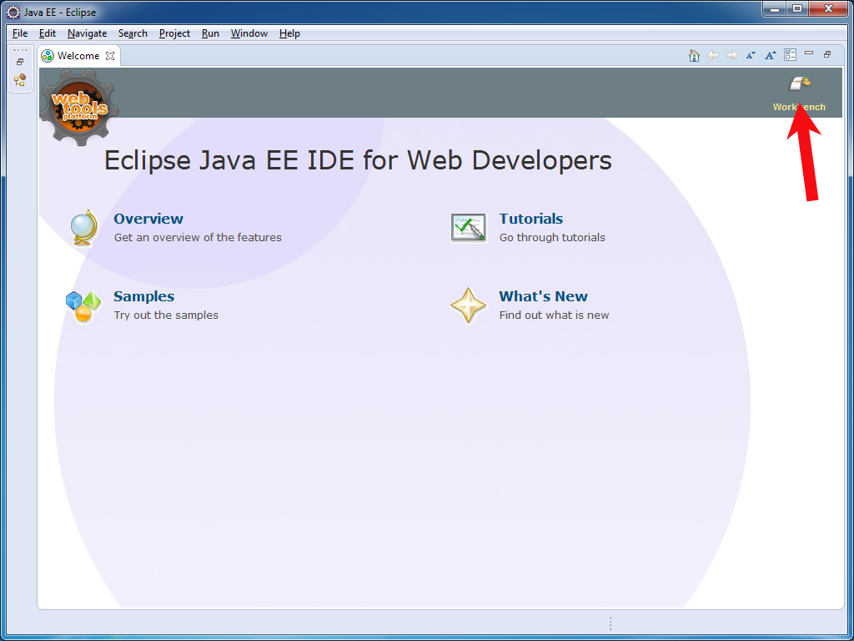Image resolution: width=854 pixels, height=641 pixels.
Task: Click 'Try out the samples' text
Action: [166, 315]
